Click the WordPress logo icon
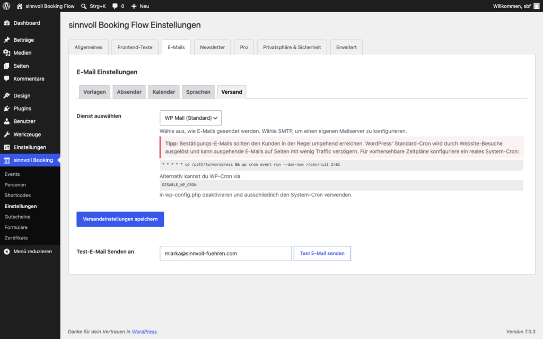This screenshot has width=543, height=339. tap(6, 6)
